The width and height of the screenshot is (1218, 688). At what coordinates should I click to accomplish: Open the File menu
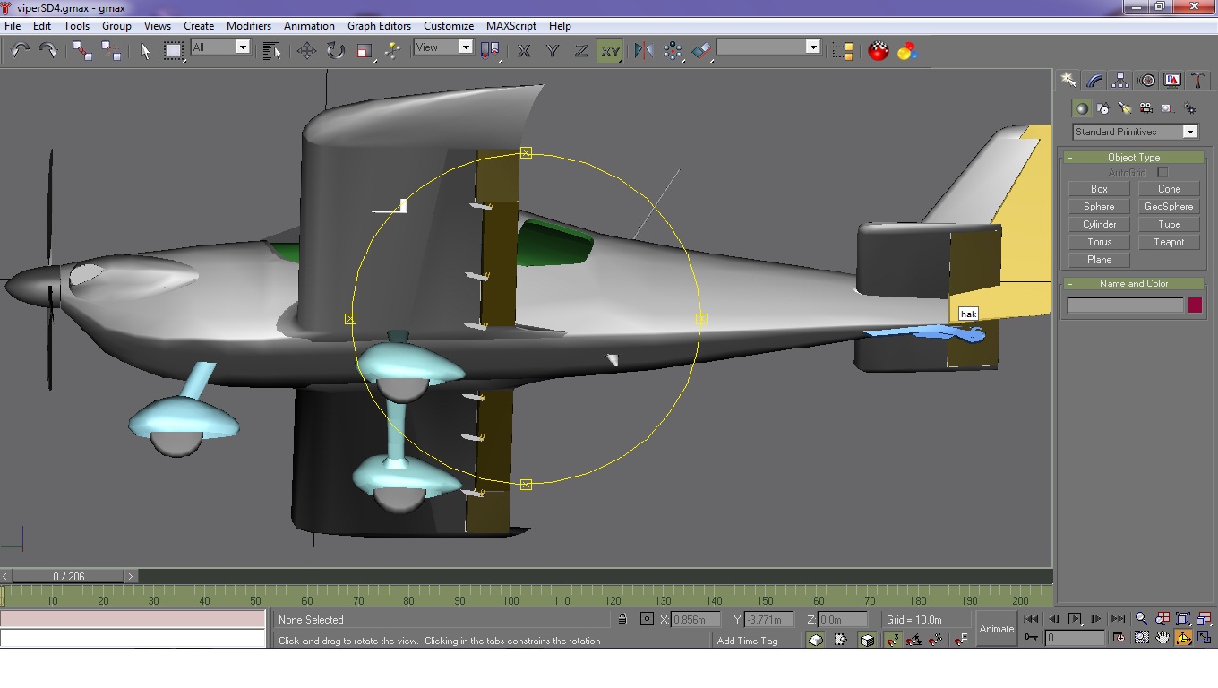(13, 26)
